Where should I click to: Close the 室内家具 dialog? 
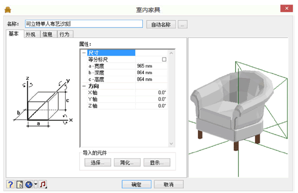[x=286, y=9]
